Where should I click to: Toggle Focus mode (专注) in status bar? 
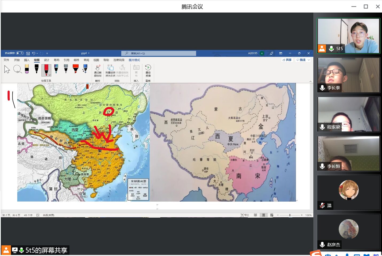(x=245, y=215)
